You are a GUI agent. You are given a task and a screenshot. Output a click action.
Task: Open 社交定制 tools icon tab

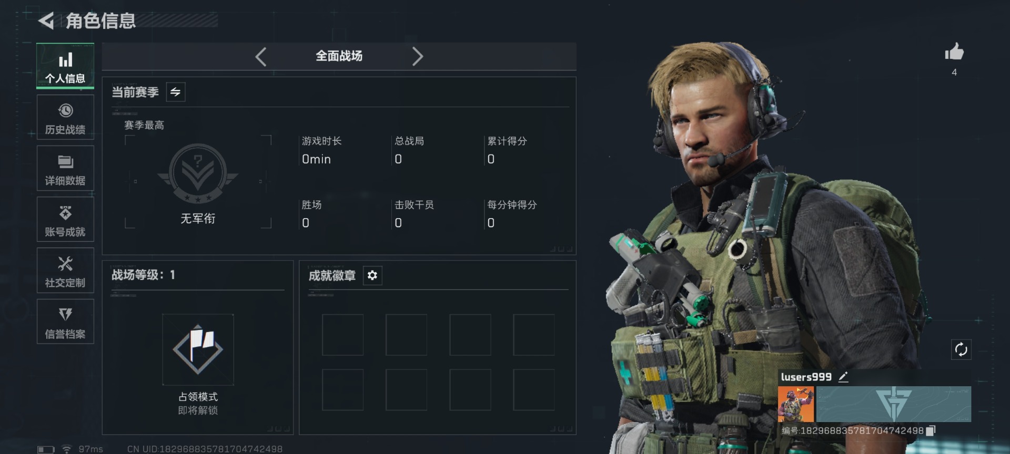pos(65,270)
